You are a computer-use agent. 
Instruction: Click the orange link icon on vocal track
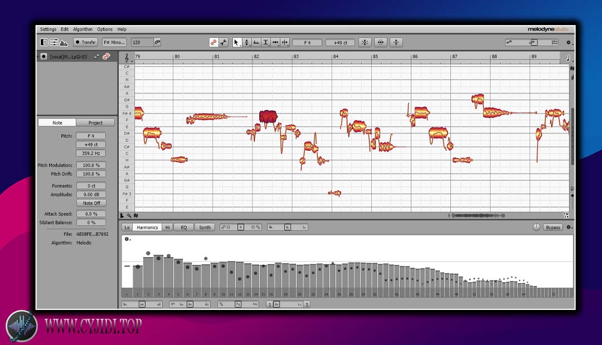(106, 56)
